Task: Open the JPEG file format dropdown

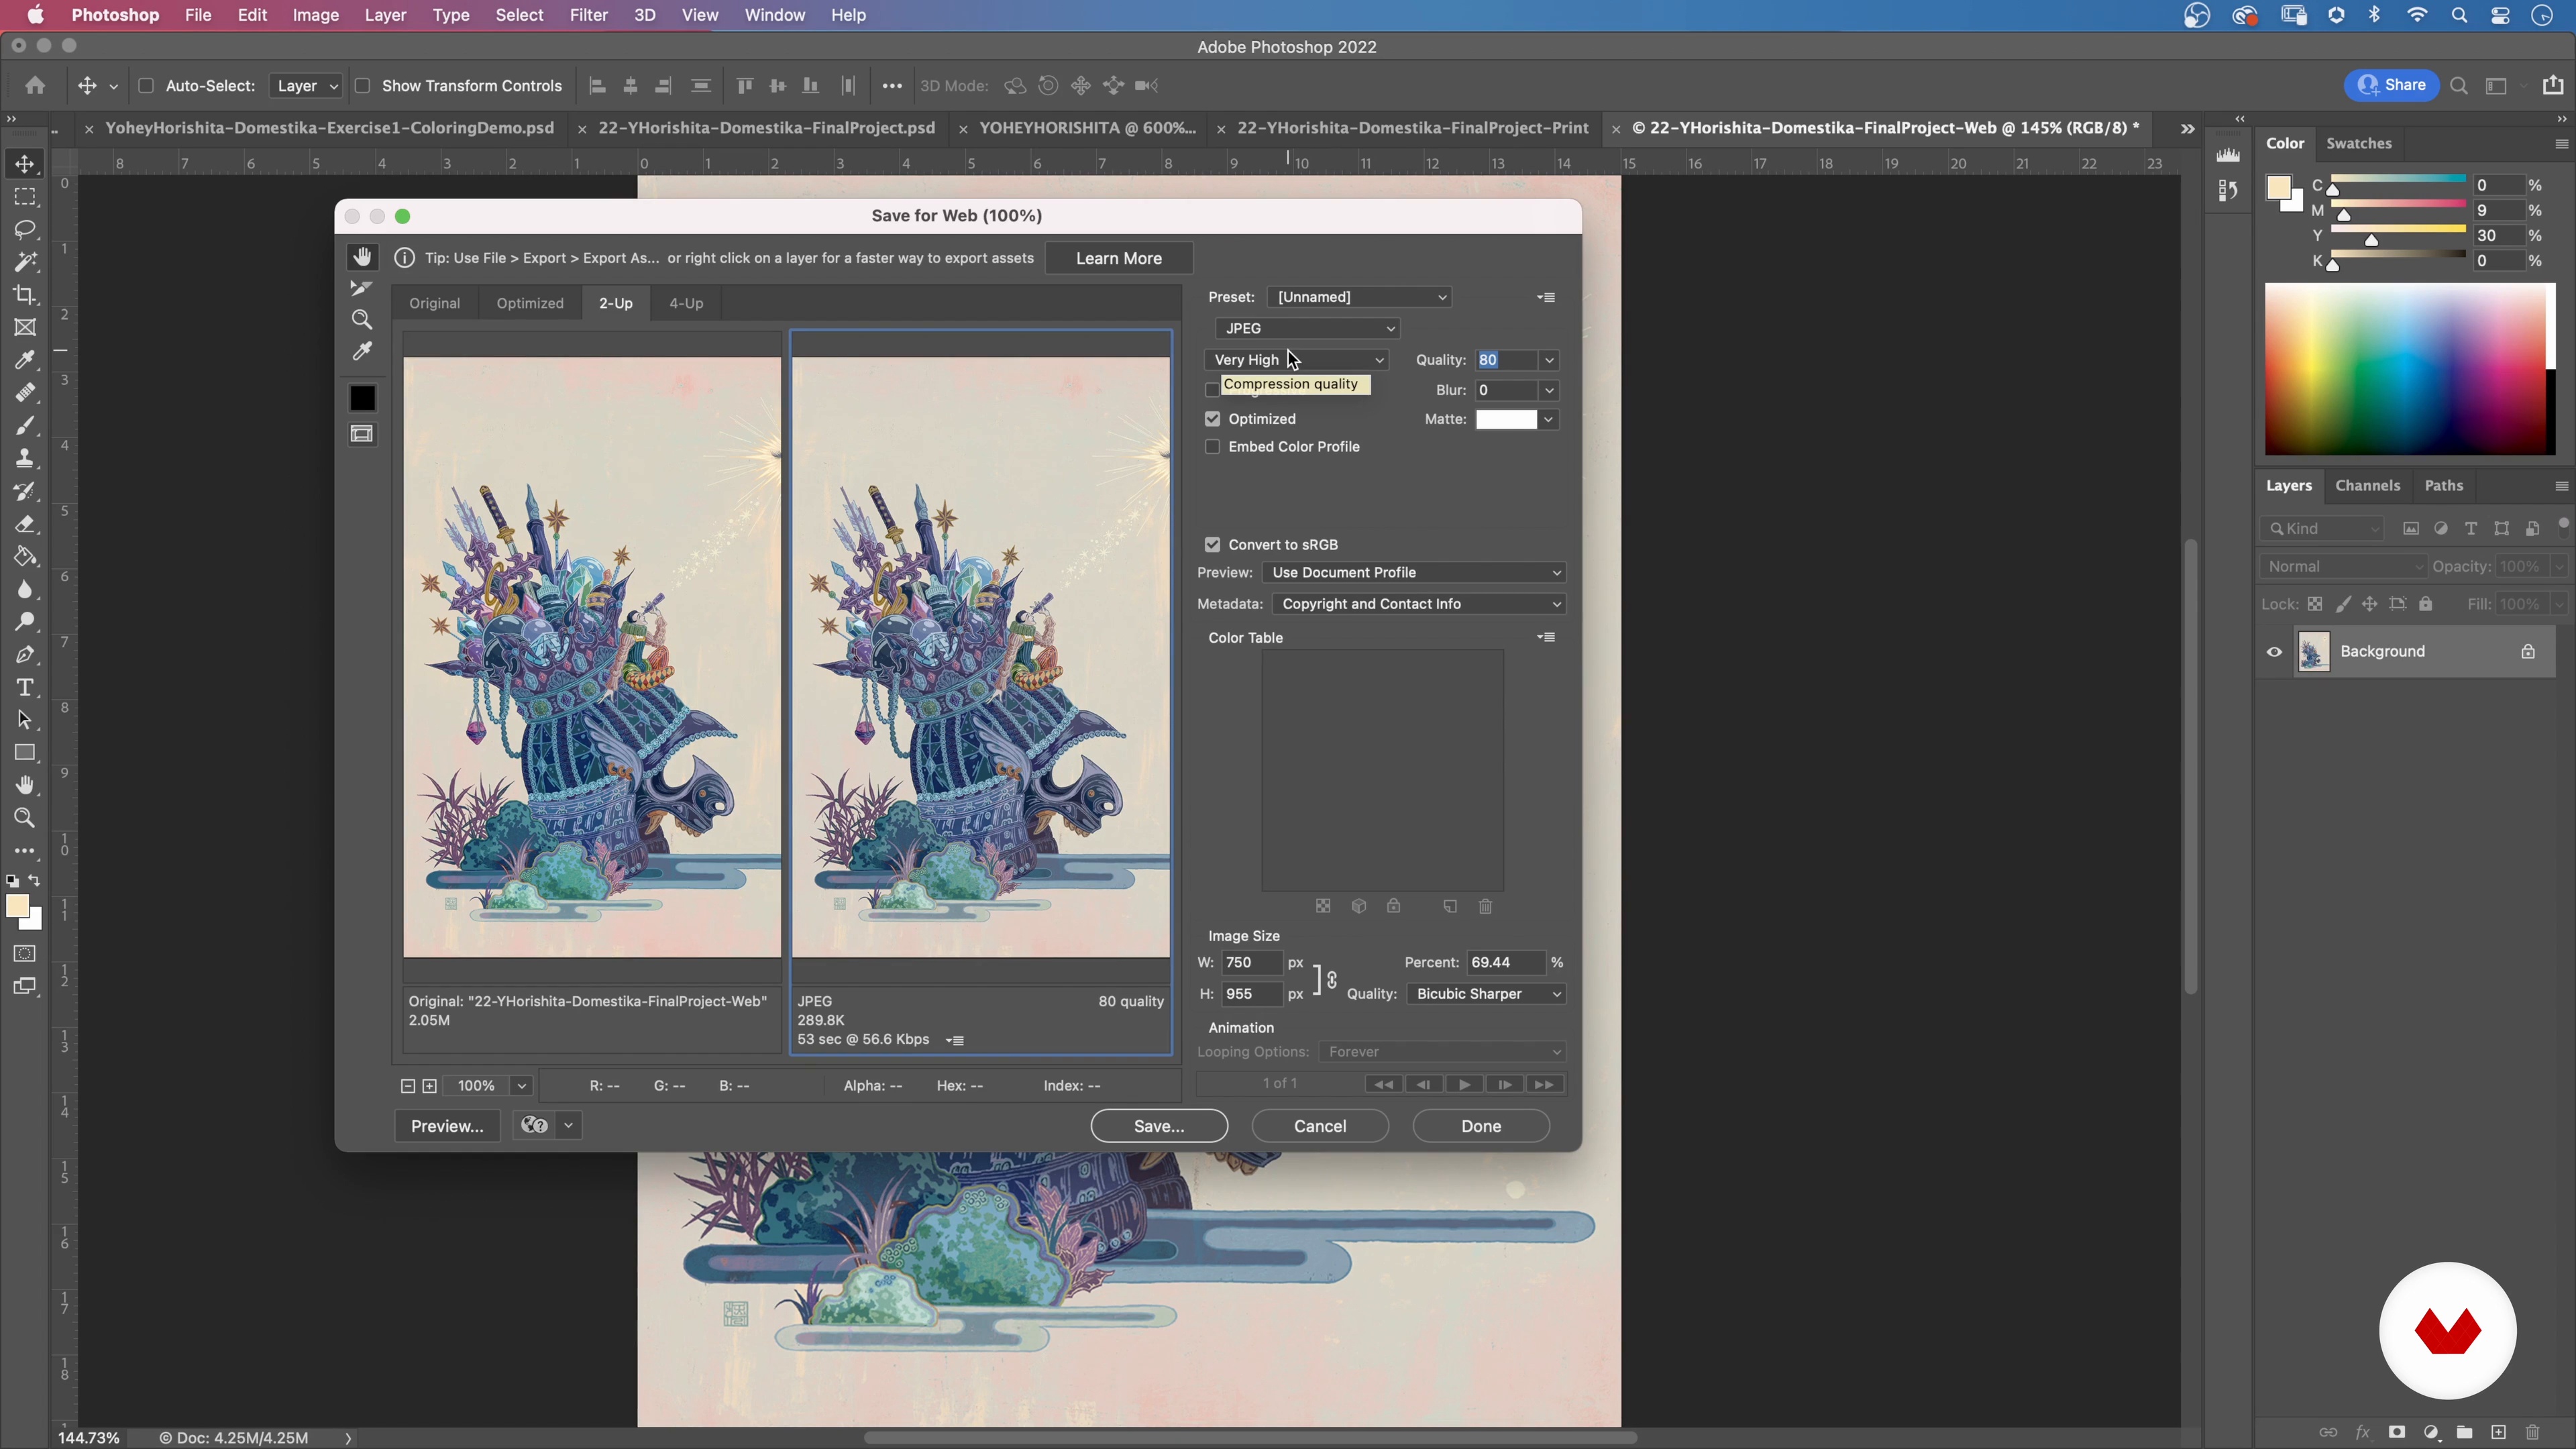Action: tap(1307, 328)
